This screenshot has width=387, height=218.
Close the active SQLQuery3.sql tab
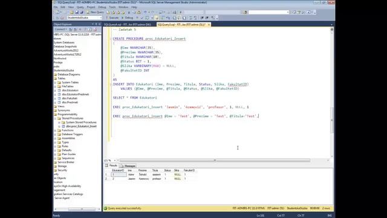[x=209, y=24]
